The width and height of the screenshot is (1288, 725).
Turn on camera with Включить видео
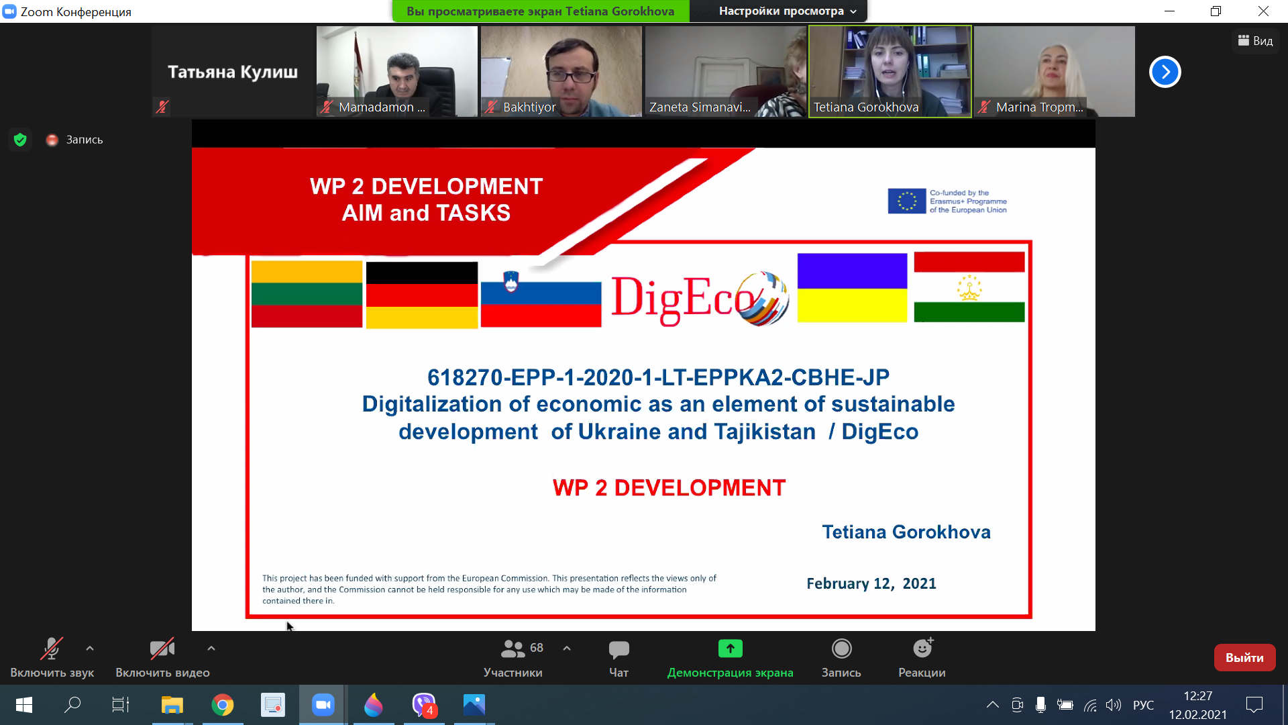click(162, 649)
